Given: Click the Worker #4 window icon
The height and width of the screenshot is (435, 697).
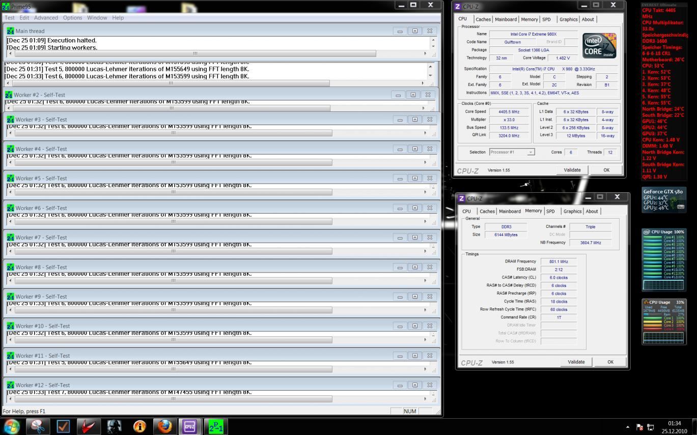Looking at the screenshot, I should tap(10, 149).
